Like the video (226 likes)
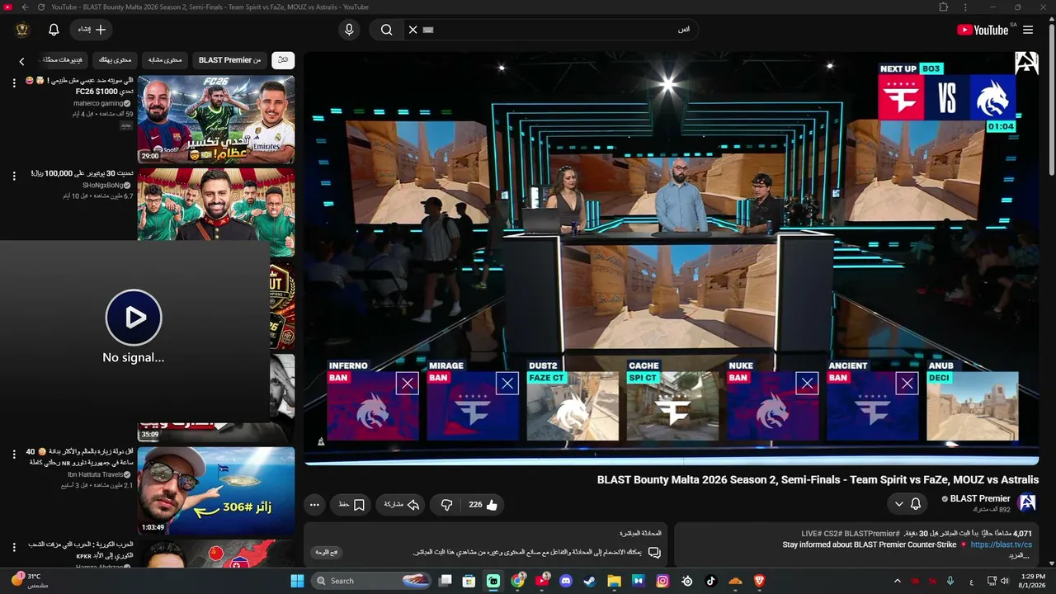 483,505
